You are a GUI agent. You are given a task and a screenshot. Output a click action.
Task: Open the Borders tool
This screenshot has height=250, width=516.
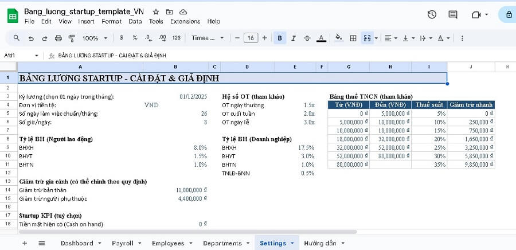click(353, 38)
